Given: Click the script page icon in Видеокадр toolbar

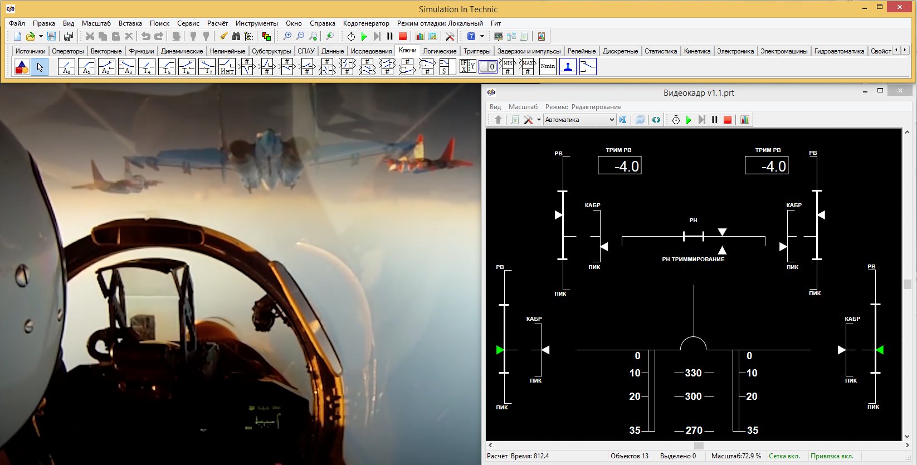Looking at the screenshot, I should click(515, 120).
